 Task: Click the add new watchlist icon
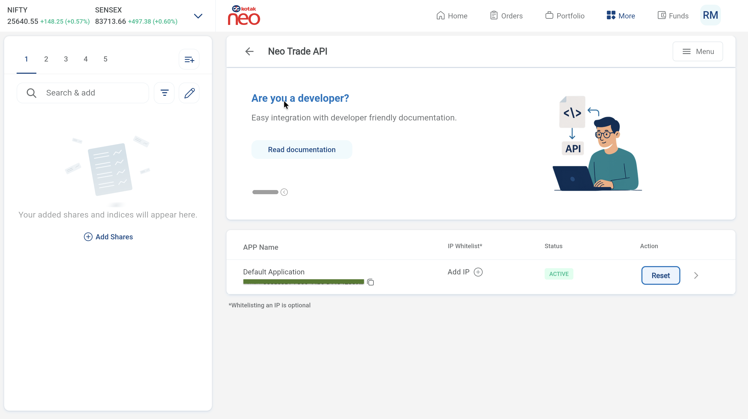[189, 59]
